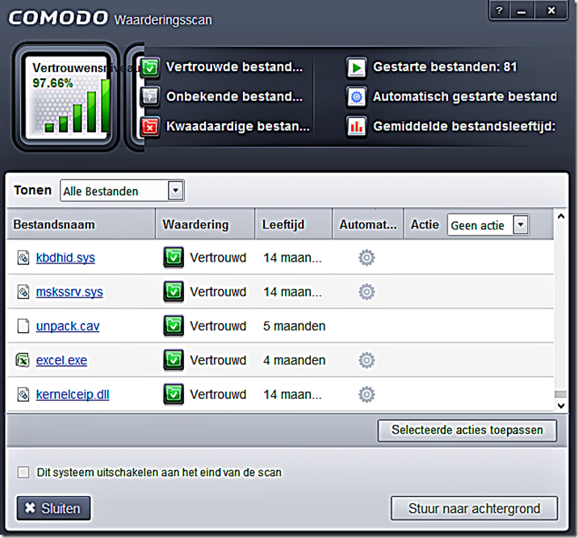This screenshot has height=538, width=578.
Task: Close the Waarderingsscan window with X
Action: pyautogui.click(x=551, y=11)
